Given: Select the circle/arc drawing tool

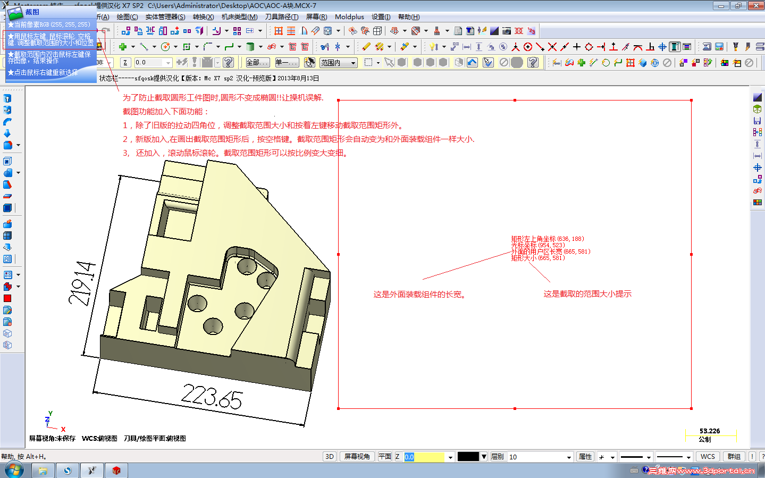Looking at the screenshot, I should 165,47.
